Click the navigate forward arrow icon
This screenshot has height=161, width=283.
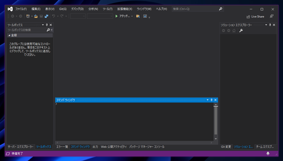[20, 16]
